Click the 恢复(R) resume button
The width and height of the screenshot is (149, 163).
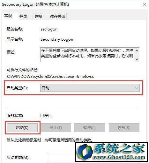[124, 128]
